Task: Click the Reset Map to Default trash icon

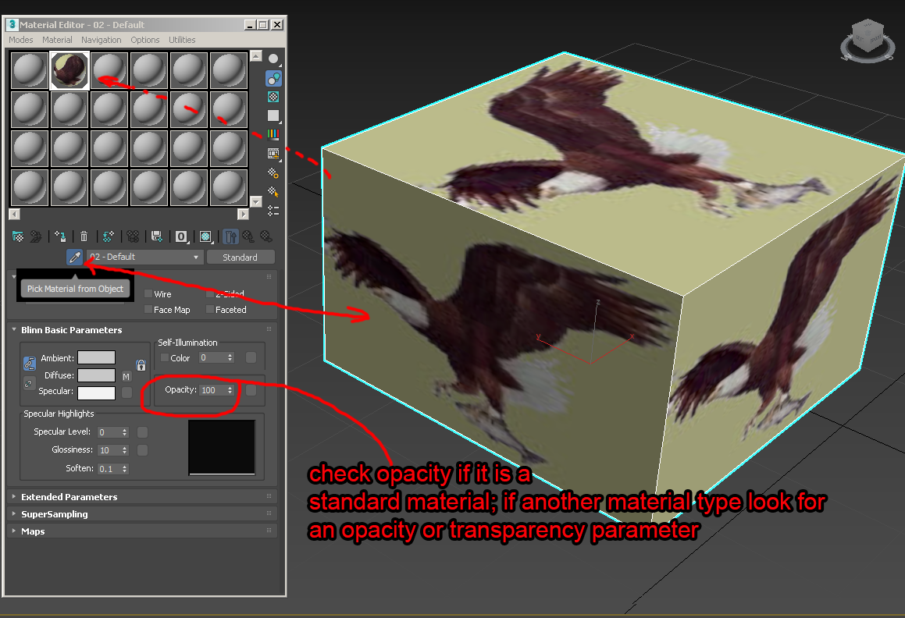Action: 84,236
